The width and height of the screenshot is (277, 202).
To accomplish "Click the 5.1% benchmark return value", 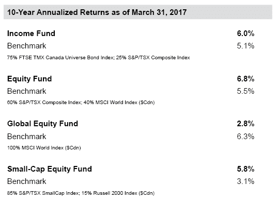I will [245, 46].
